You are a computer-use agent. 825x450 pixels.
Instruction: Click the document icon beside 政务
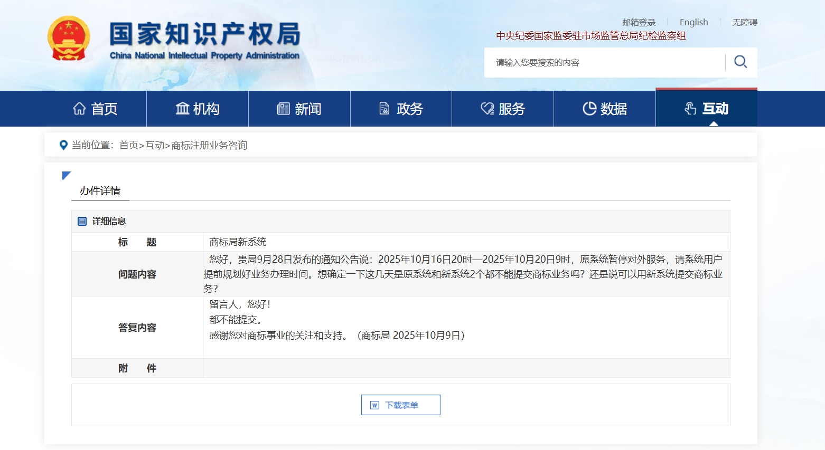point(385,109)
